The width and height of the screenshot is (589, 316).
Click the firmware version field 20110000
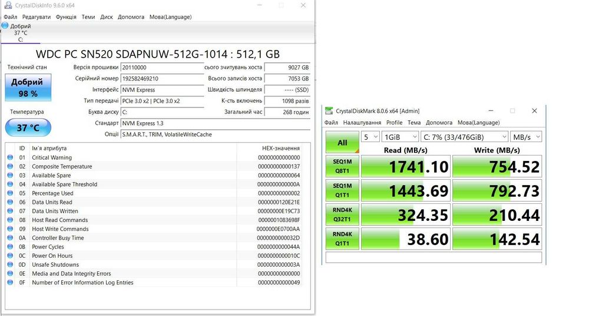pos(163,68)
